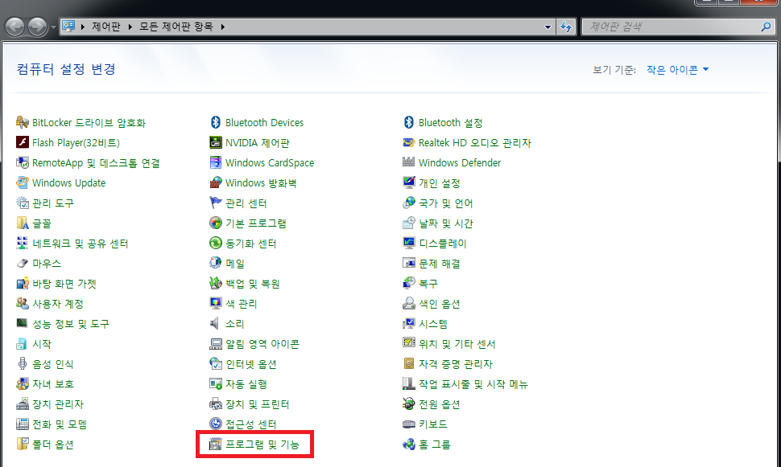Expand the root breadcrumb arrow before 제어판
Image resolution: width=781 pixels, height=467 pixels.
[x=82, y=27]
